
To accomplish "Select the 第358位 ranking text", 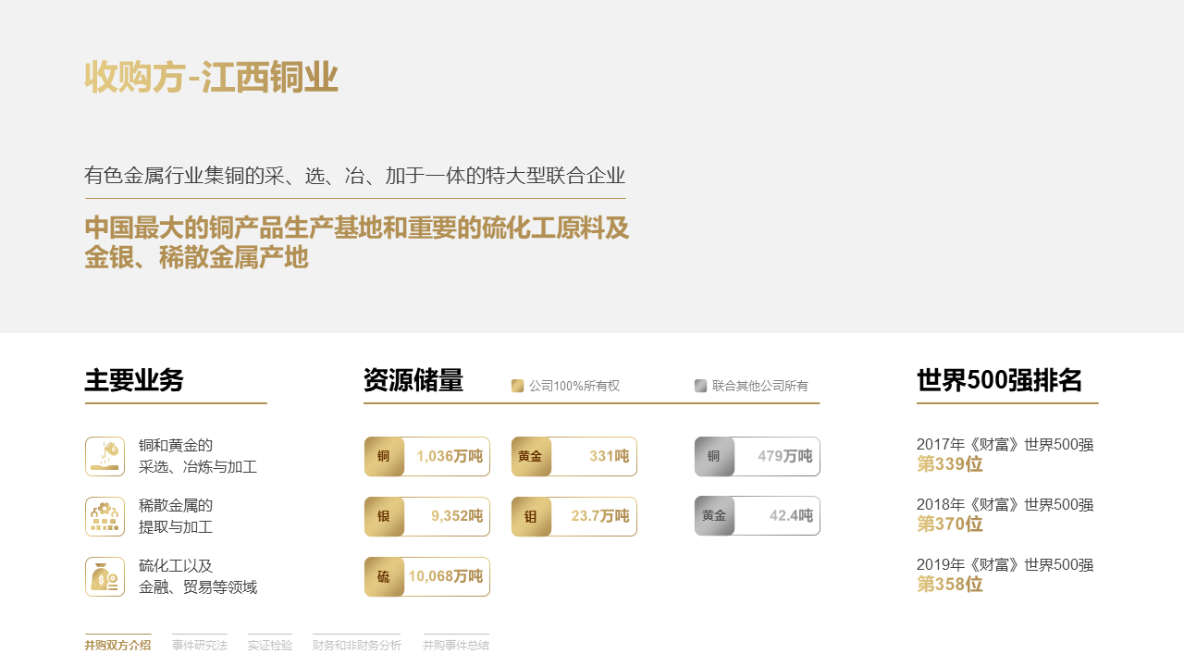I will (950, 585).
